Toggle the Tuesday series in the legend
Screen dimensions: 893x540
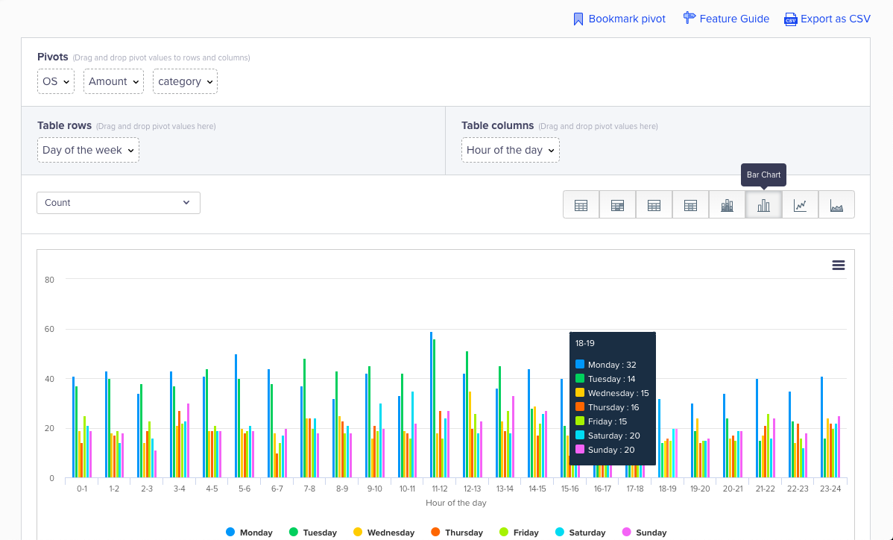[x=312, y=533]
